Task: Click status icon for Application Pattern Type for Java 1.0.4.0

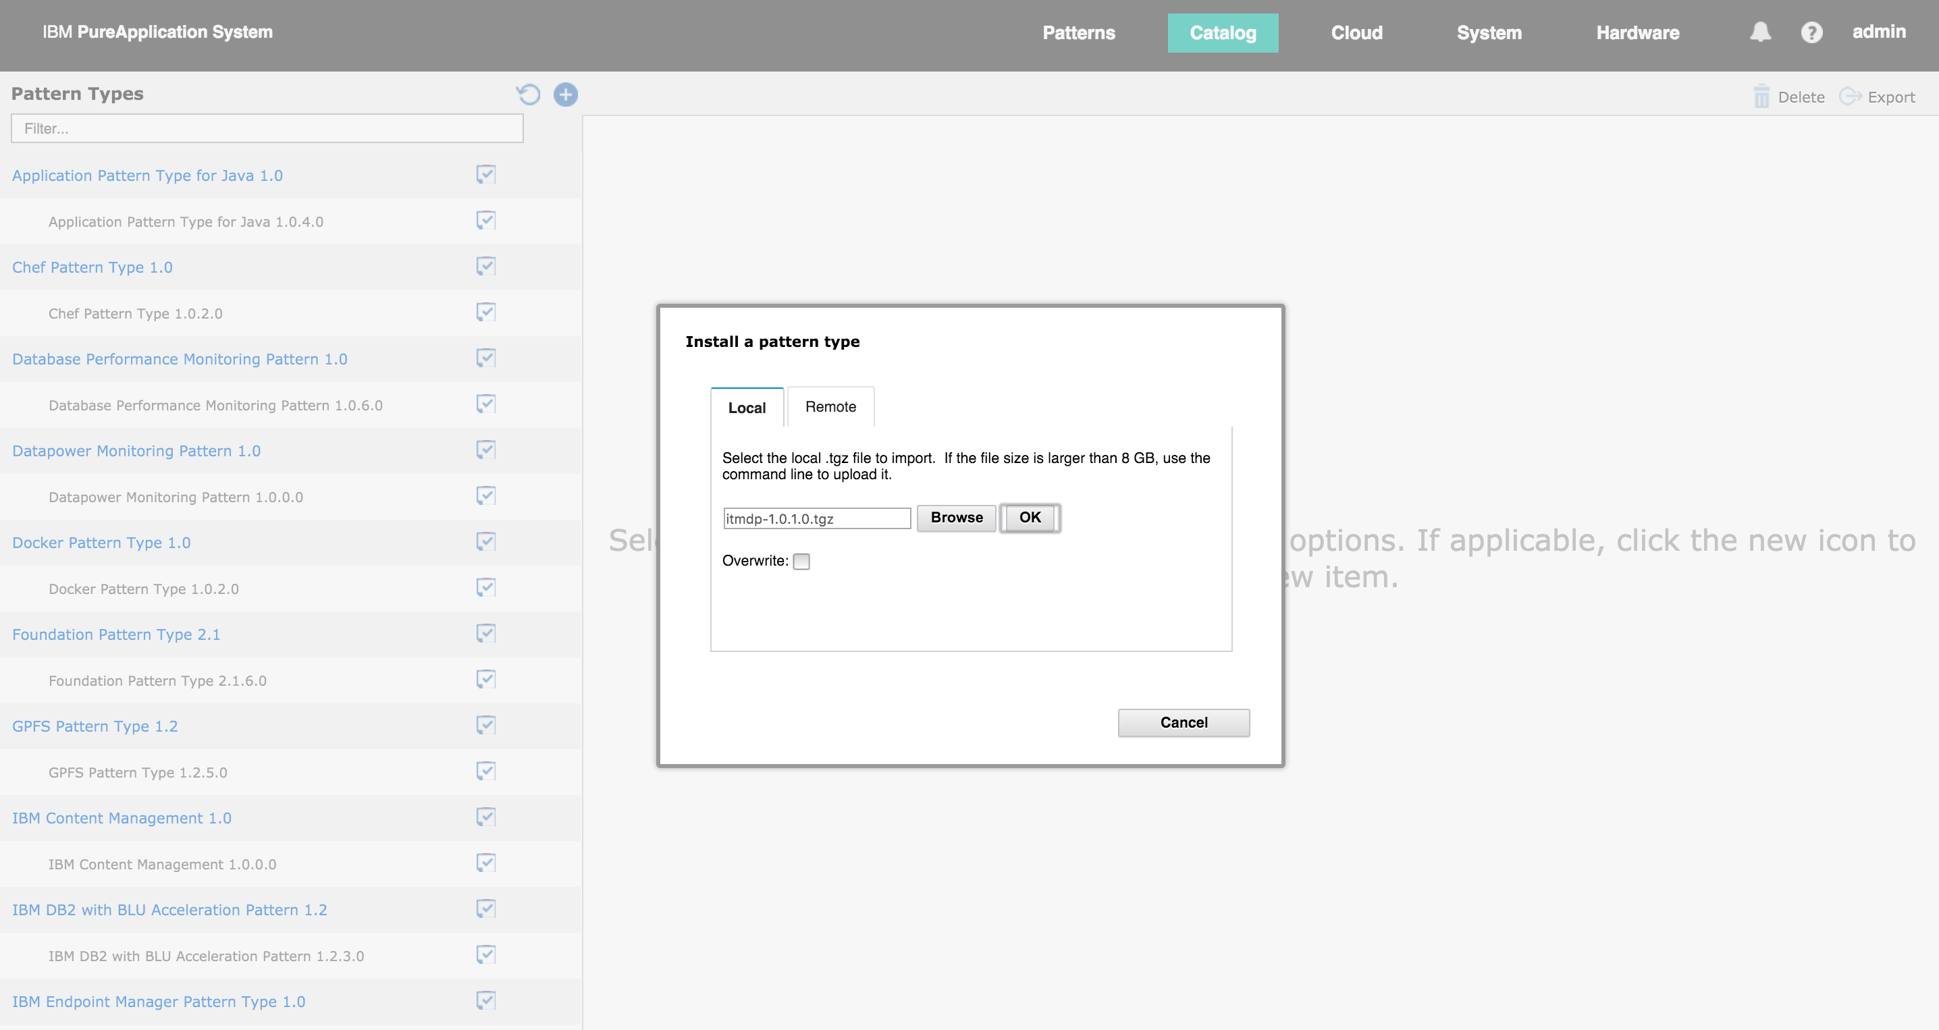Action: [485, 221]
